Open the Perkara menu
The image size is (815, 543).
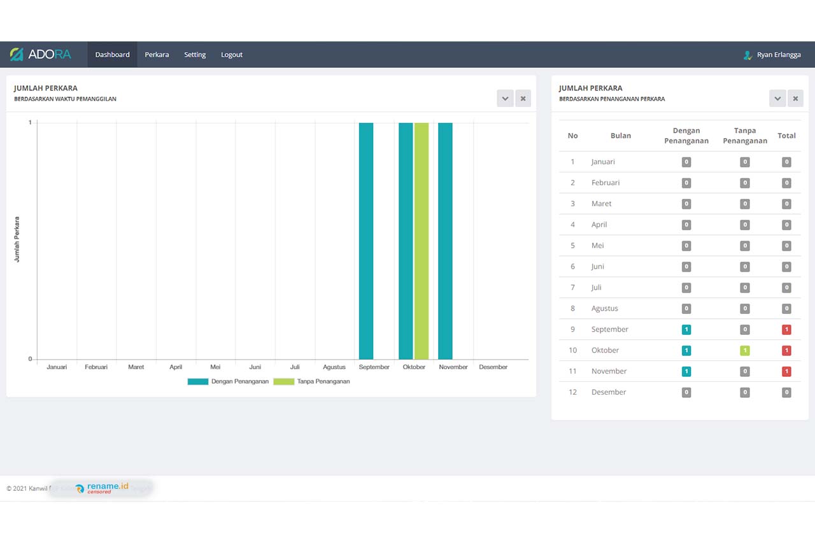(x=157, y=55)
